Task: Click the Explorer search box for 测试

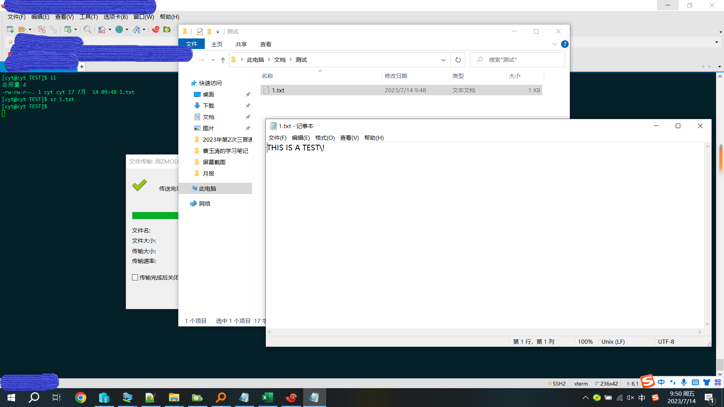Action: 517,60
